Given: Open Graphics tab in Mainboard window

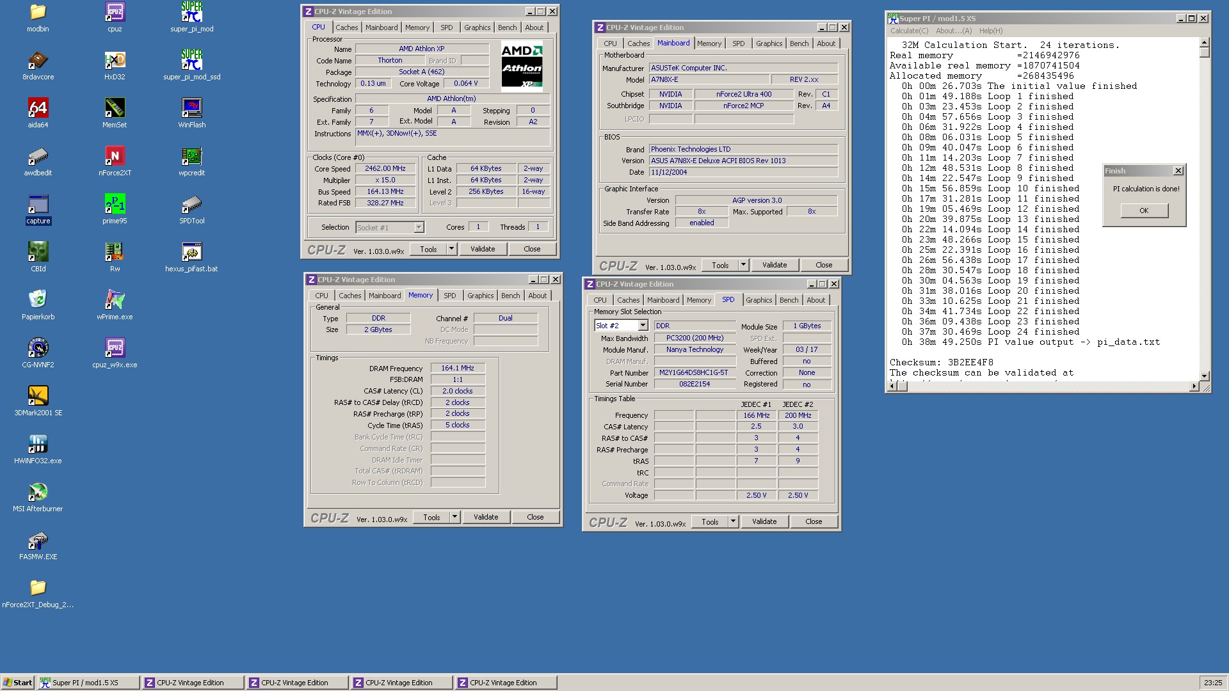Looking at the screenshot, I should pyautogui.click(x=769, y=44).
